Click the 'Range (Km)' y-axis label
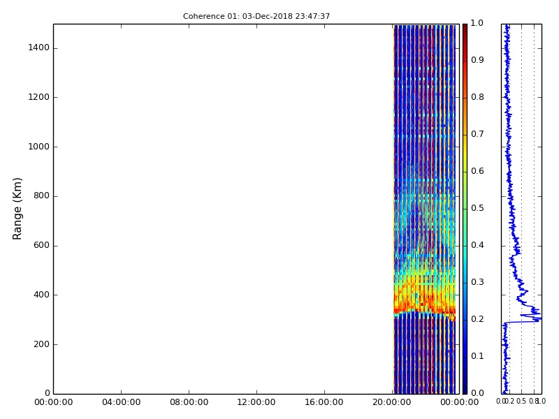The image size is (559, 419). [x=17, y=209]
